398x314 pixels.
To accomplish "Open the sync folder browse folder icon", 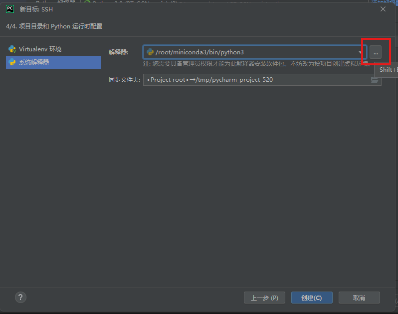I will click(x=375, y=80).
